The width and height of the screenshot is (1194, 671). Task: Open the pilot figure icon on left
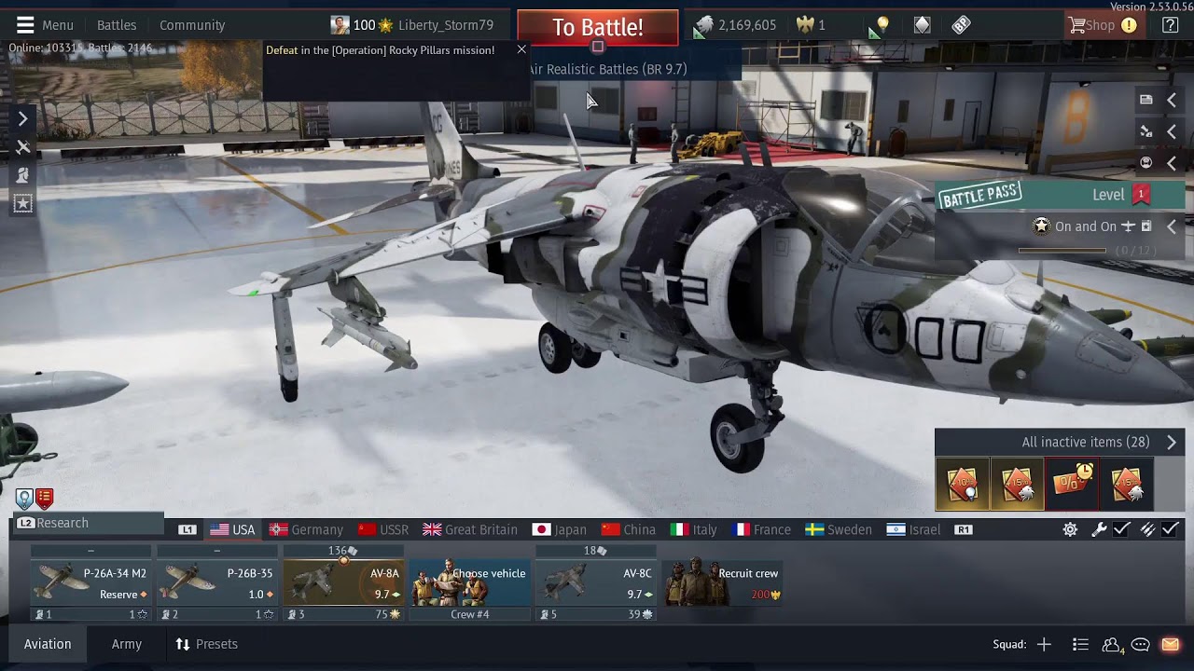click(23, 175)
